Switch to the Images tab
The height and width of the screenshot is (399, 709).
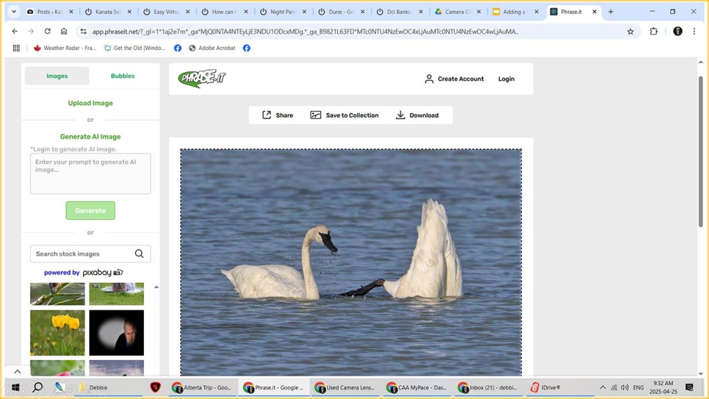57,76
